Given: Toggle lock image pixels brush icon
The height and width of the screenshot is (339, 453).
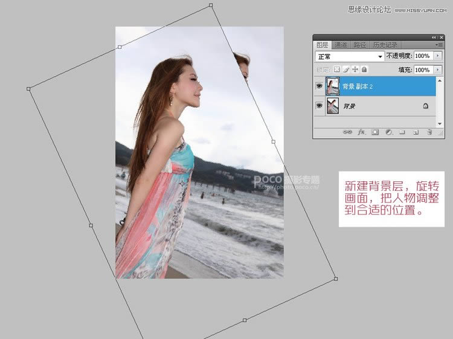Looking at the screenshot, I should (x=346, y=69).
